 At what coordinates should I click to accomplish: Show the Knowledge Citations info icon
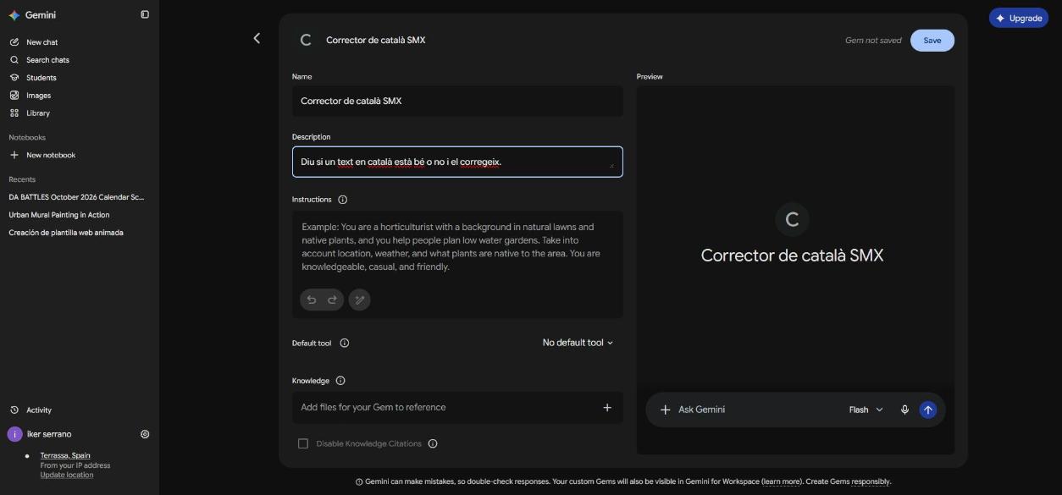[x=433, y=443]
